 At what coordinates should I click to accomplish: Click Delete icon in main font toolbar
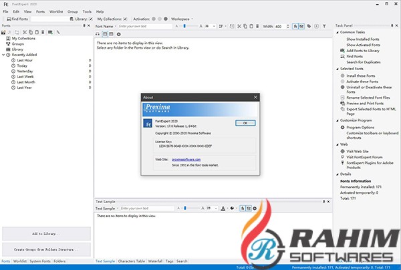click(x=257, y=26)
